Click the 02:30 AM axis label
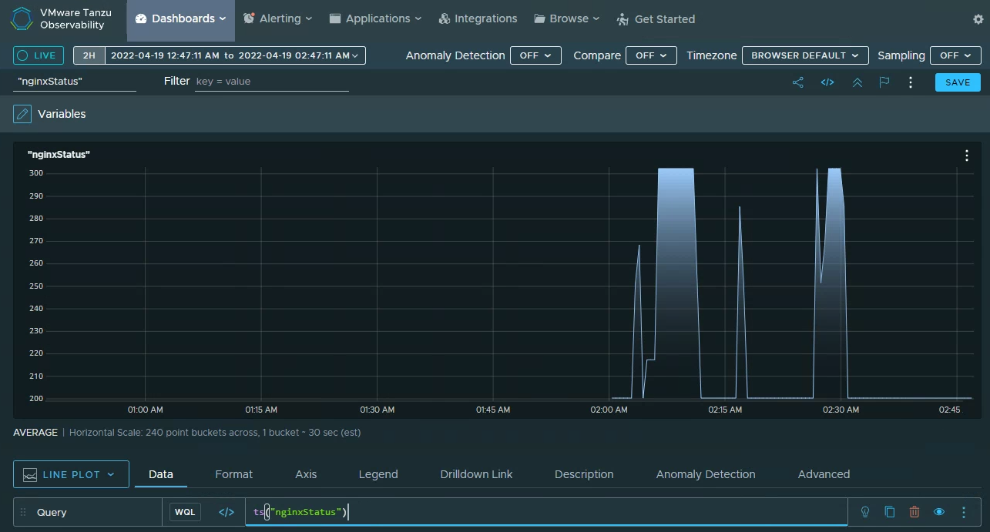Viewport: 990px width, 532px height. [x=841, y=410]
